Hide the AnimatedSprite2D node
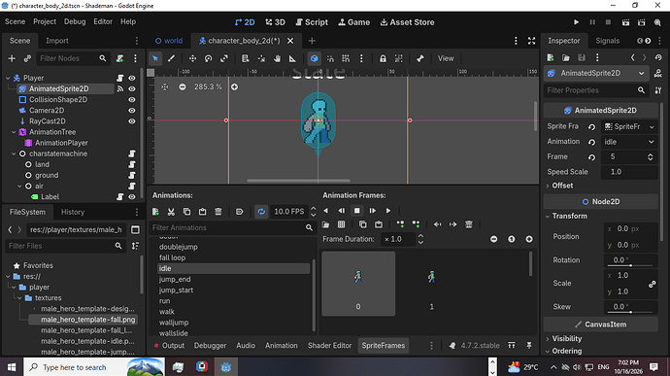 pyautogui.click(x=132, y=88)
